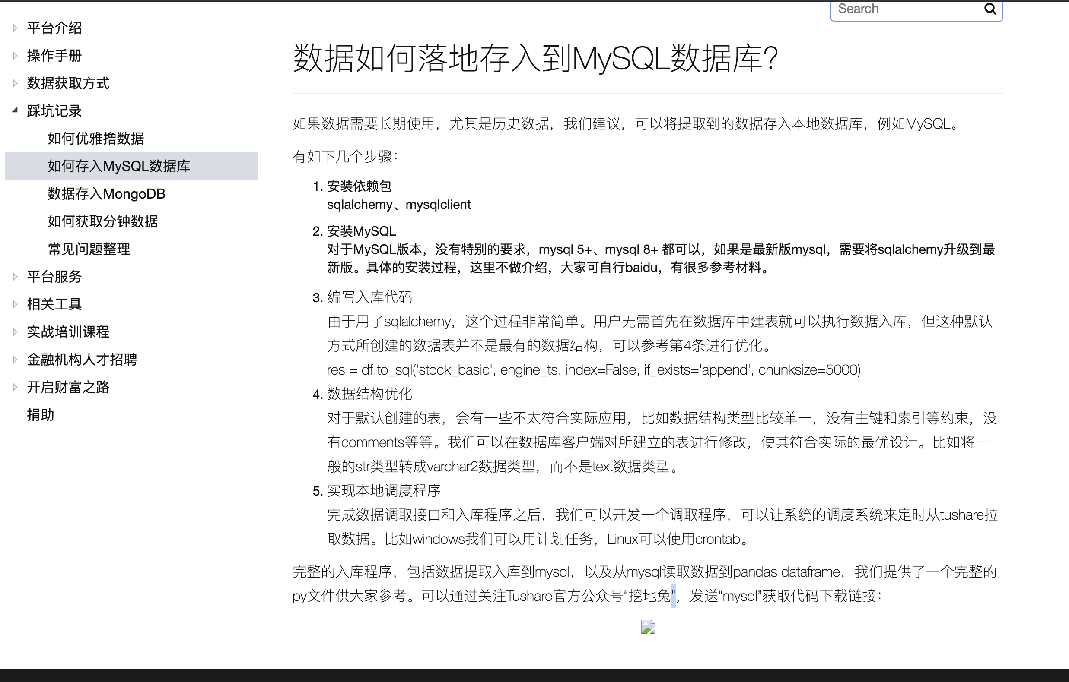The height and width of the screenshot is (682, 1069).
Task: Click the broken image placeholder icon
Action: point(648,627)
